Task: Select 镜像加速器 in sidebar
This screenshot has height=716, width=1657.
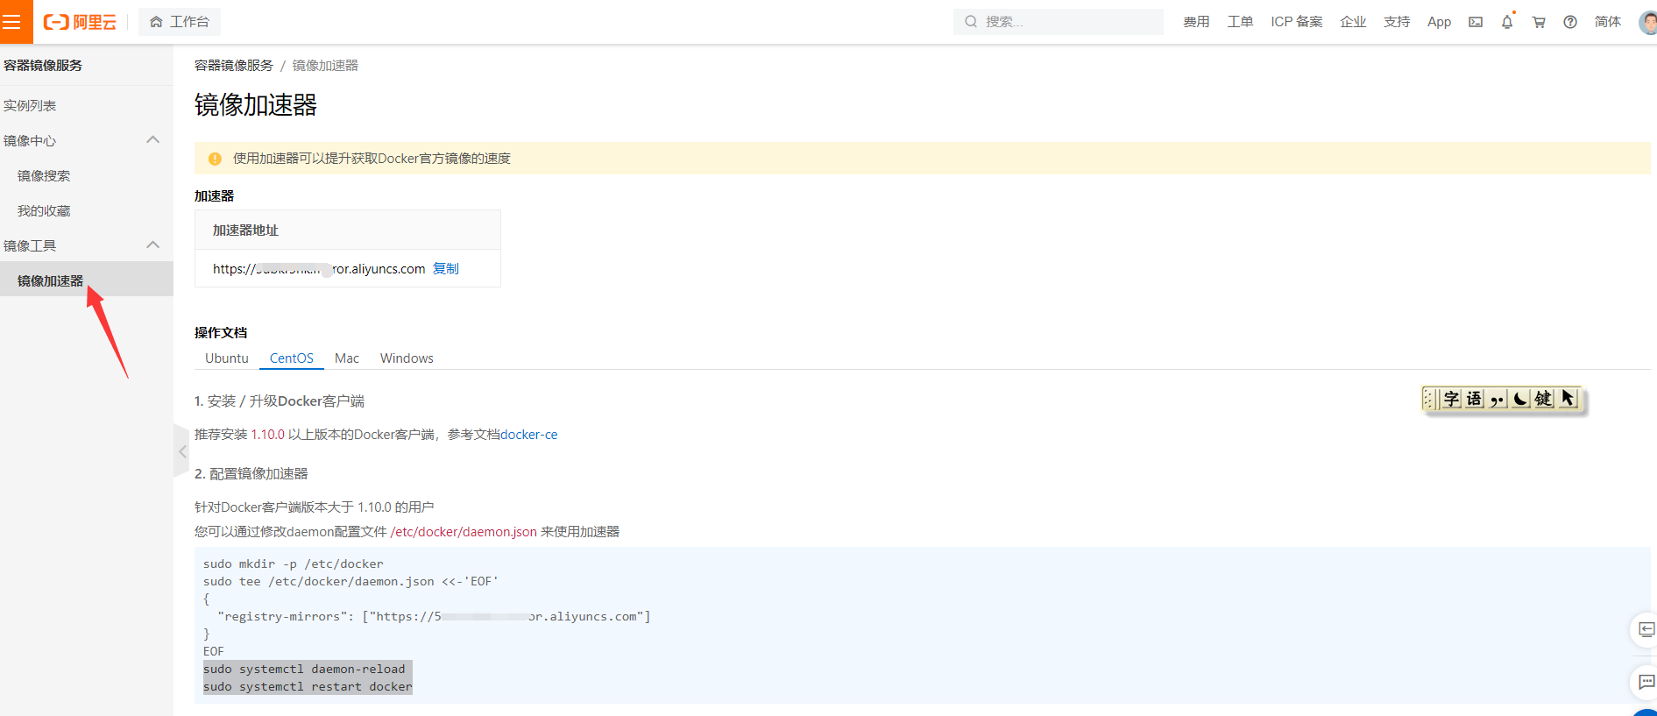Action: [x=87, y=280]
